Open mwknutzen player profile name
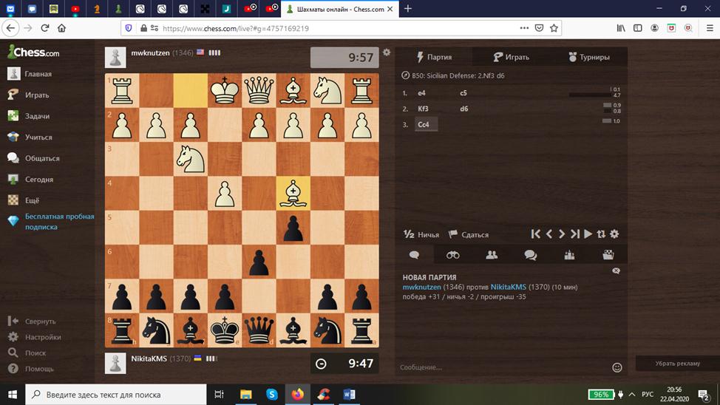This screenshot has height=405, width=720. click(150, 52)
